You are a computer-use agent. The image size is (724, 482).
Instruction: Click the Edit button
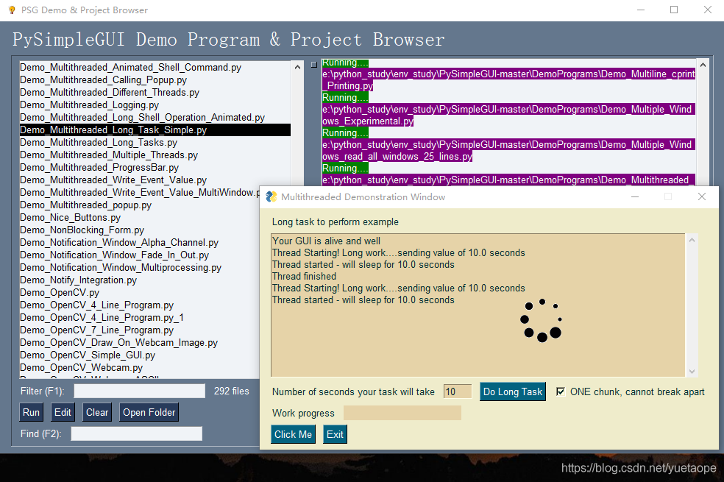click(x=63, y=412)
